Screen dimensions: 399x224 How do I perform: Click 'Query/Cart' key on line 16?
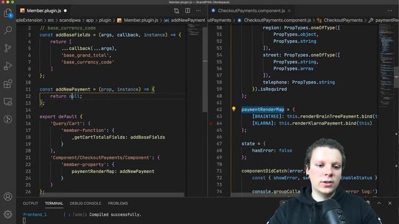click(x=67, y=123)
